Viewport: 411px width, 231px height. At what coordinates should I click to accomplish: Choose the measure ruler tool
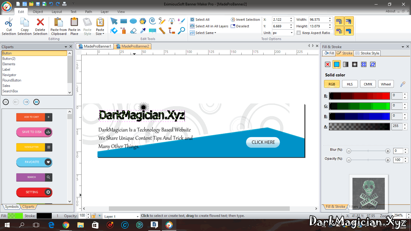pos(162,30)
